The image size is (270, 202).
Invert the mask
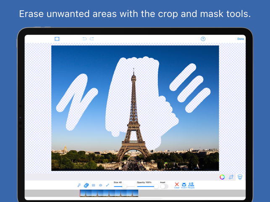point(184,185)
